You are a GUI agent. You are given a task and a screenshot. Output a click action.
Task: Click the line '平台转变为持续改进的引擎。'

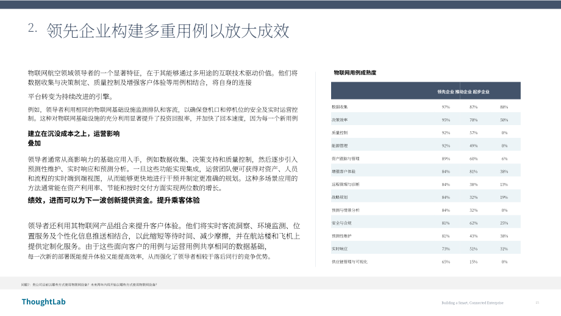tap(71, 96)
